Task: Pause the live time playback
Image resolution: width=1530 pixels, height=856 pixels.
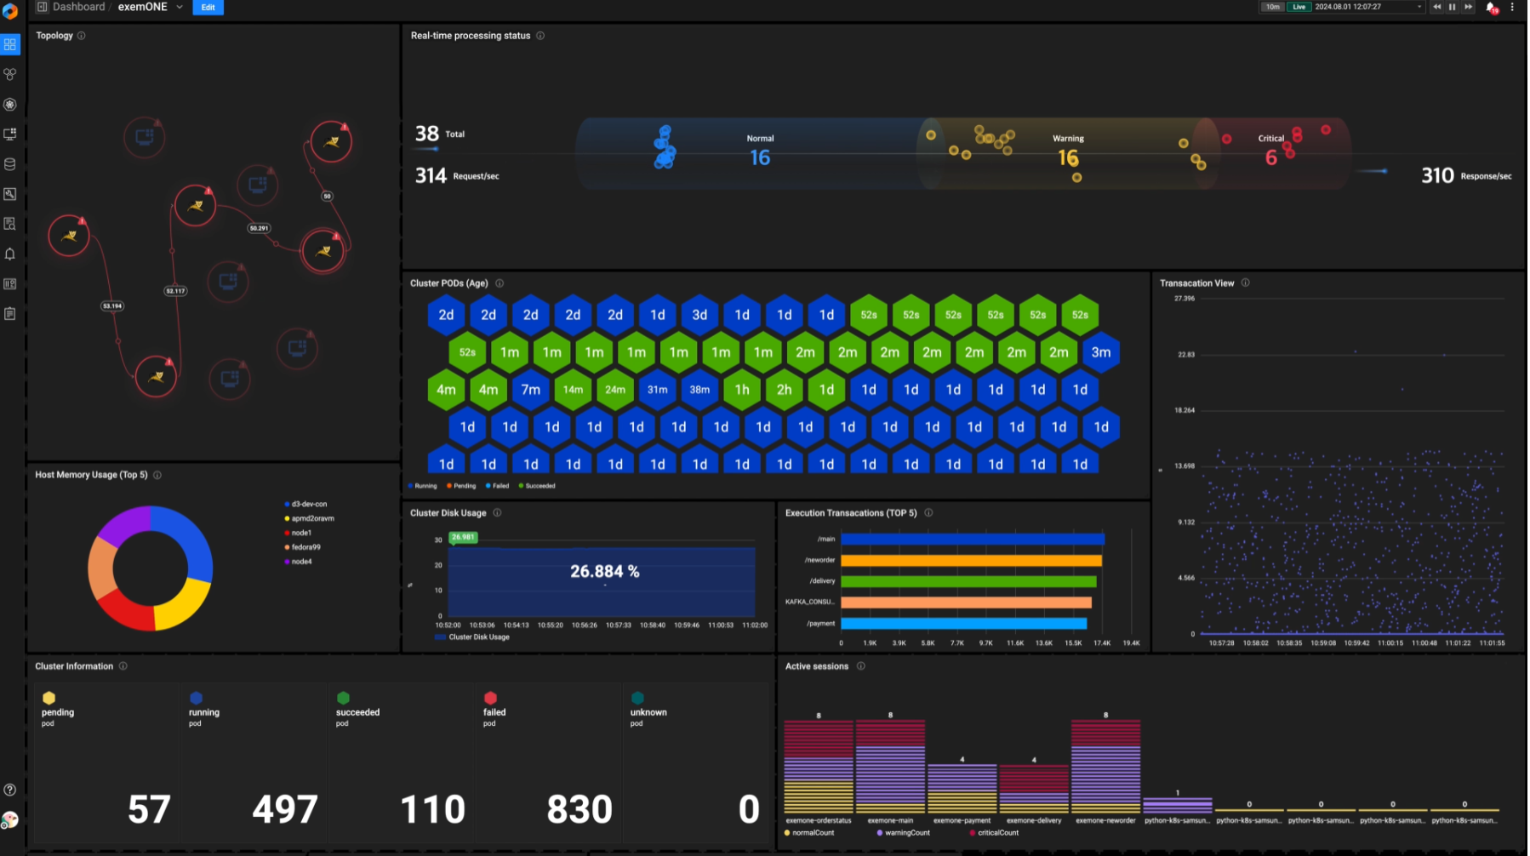Action: [x=1453, y=7]
